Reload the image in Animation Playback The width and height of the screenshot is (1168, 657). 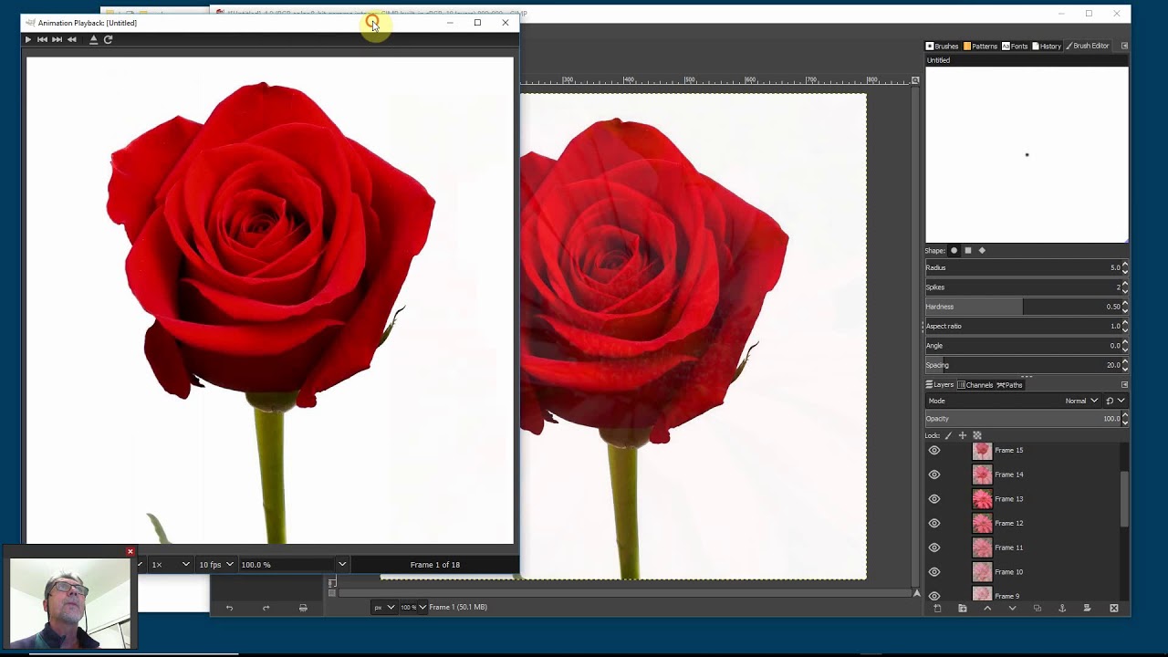tap(108, 39)
